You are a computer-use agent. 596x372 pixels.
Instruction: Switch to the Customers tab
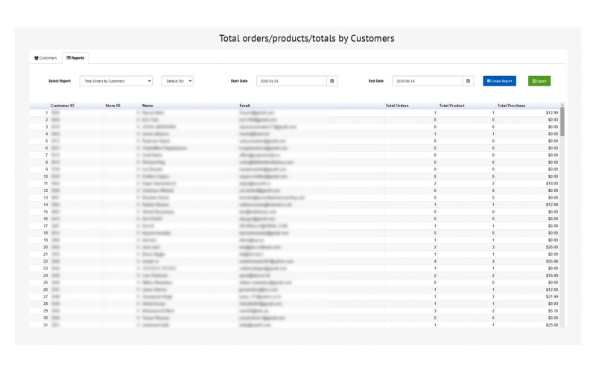[45, 57]
